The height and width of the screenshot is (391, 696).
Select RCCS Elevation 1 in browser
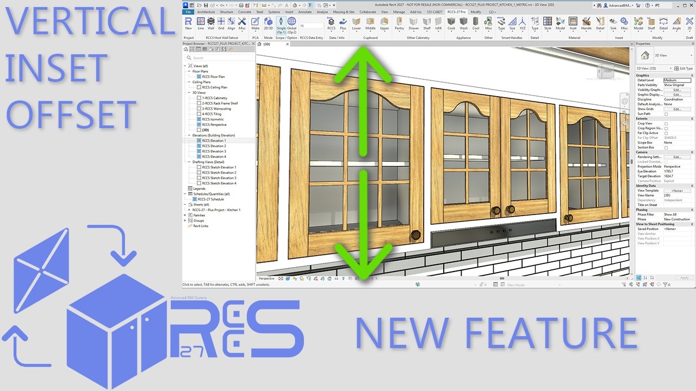click(214, 141)
